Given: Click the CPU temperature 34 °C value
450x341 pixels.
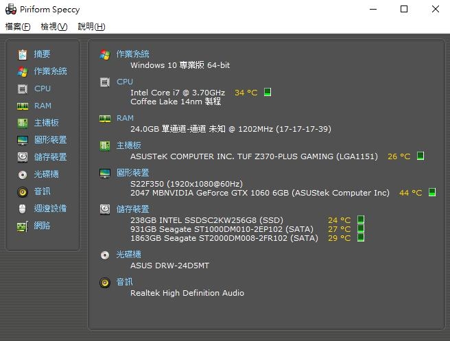Looking at the screenshot, I should [x=246, y=93].
